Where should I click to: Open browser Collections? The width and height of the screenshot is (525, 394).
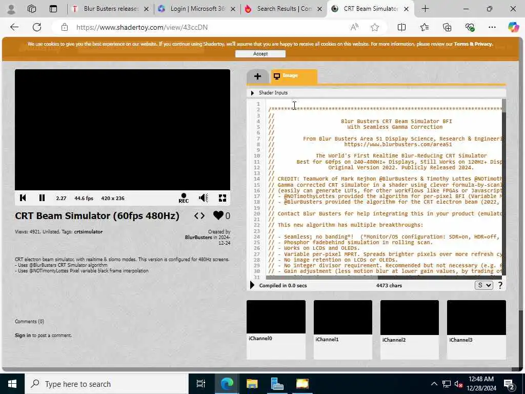click(447, 27)
